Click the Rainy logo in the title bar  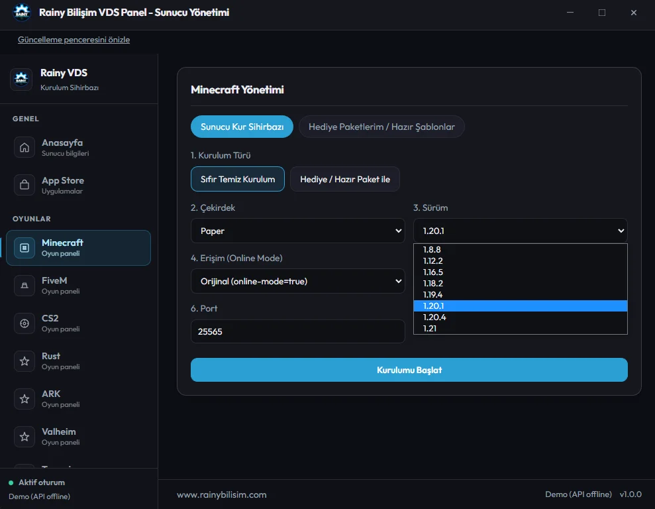pyautogui.click(x=22, y=12)
